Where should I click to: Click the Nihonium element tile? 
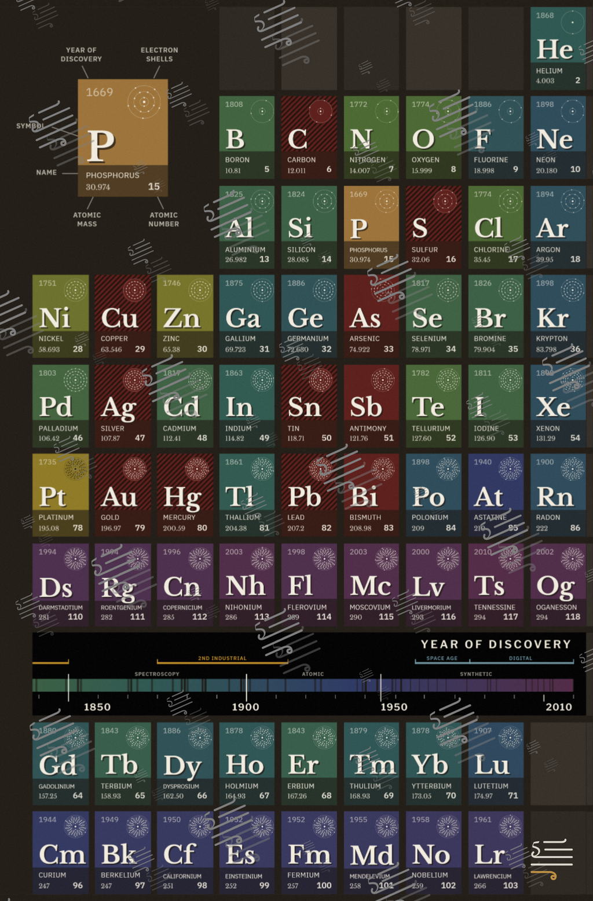[x=247, y=585]
